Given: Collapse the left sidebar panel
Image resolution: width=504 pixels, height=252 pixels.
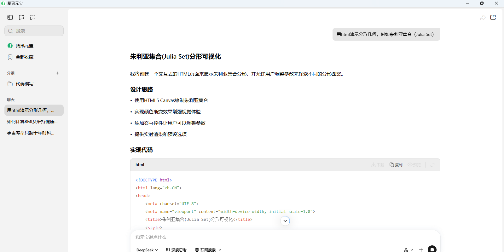Looking at the screenshot, I should 10,17.
